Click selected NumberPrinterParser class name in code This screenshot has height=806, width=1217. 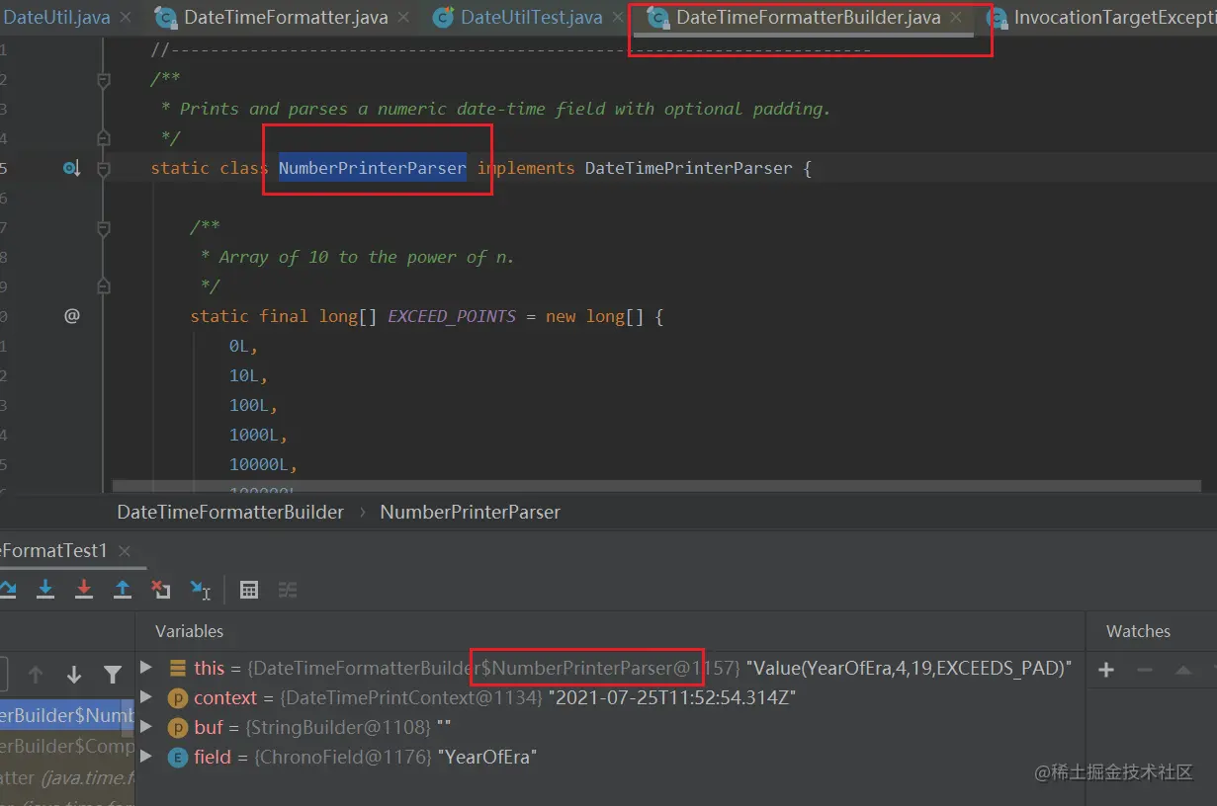pos(372,168)
